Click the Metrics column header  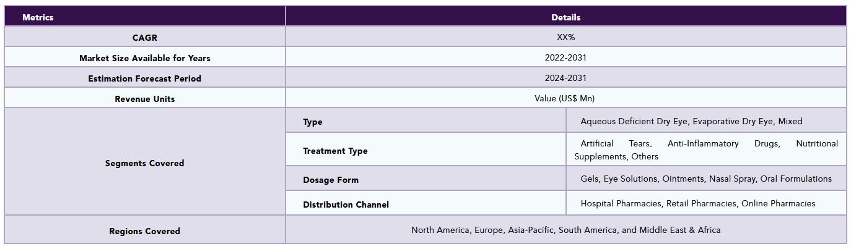click(38, 17)
